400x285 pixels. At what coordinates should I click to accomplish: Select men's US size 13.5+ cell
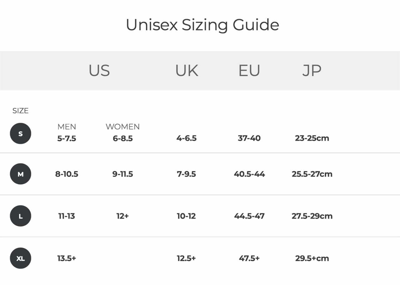tap(67, 258)
